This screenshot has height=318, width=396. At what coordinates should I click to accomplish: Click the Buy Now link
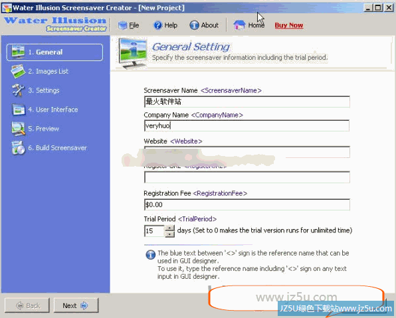[289, 25]
